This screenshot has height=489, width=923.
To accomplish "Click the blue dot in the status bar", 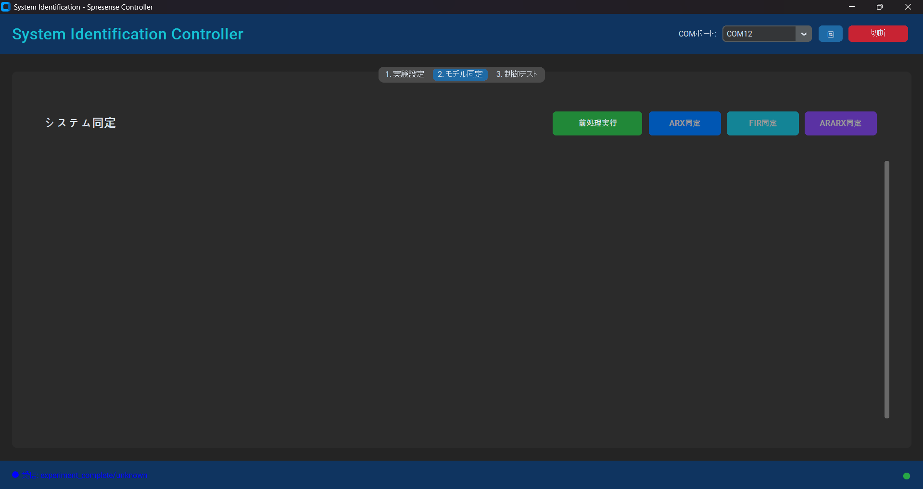I will click(x=15, y=475).
